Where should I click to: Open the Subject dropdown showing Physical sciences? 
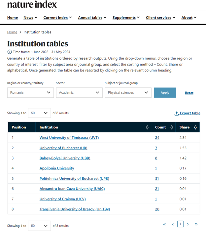click(x=128, y=93)
